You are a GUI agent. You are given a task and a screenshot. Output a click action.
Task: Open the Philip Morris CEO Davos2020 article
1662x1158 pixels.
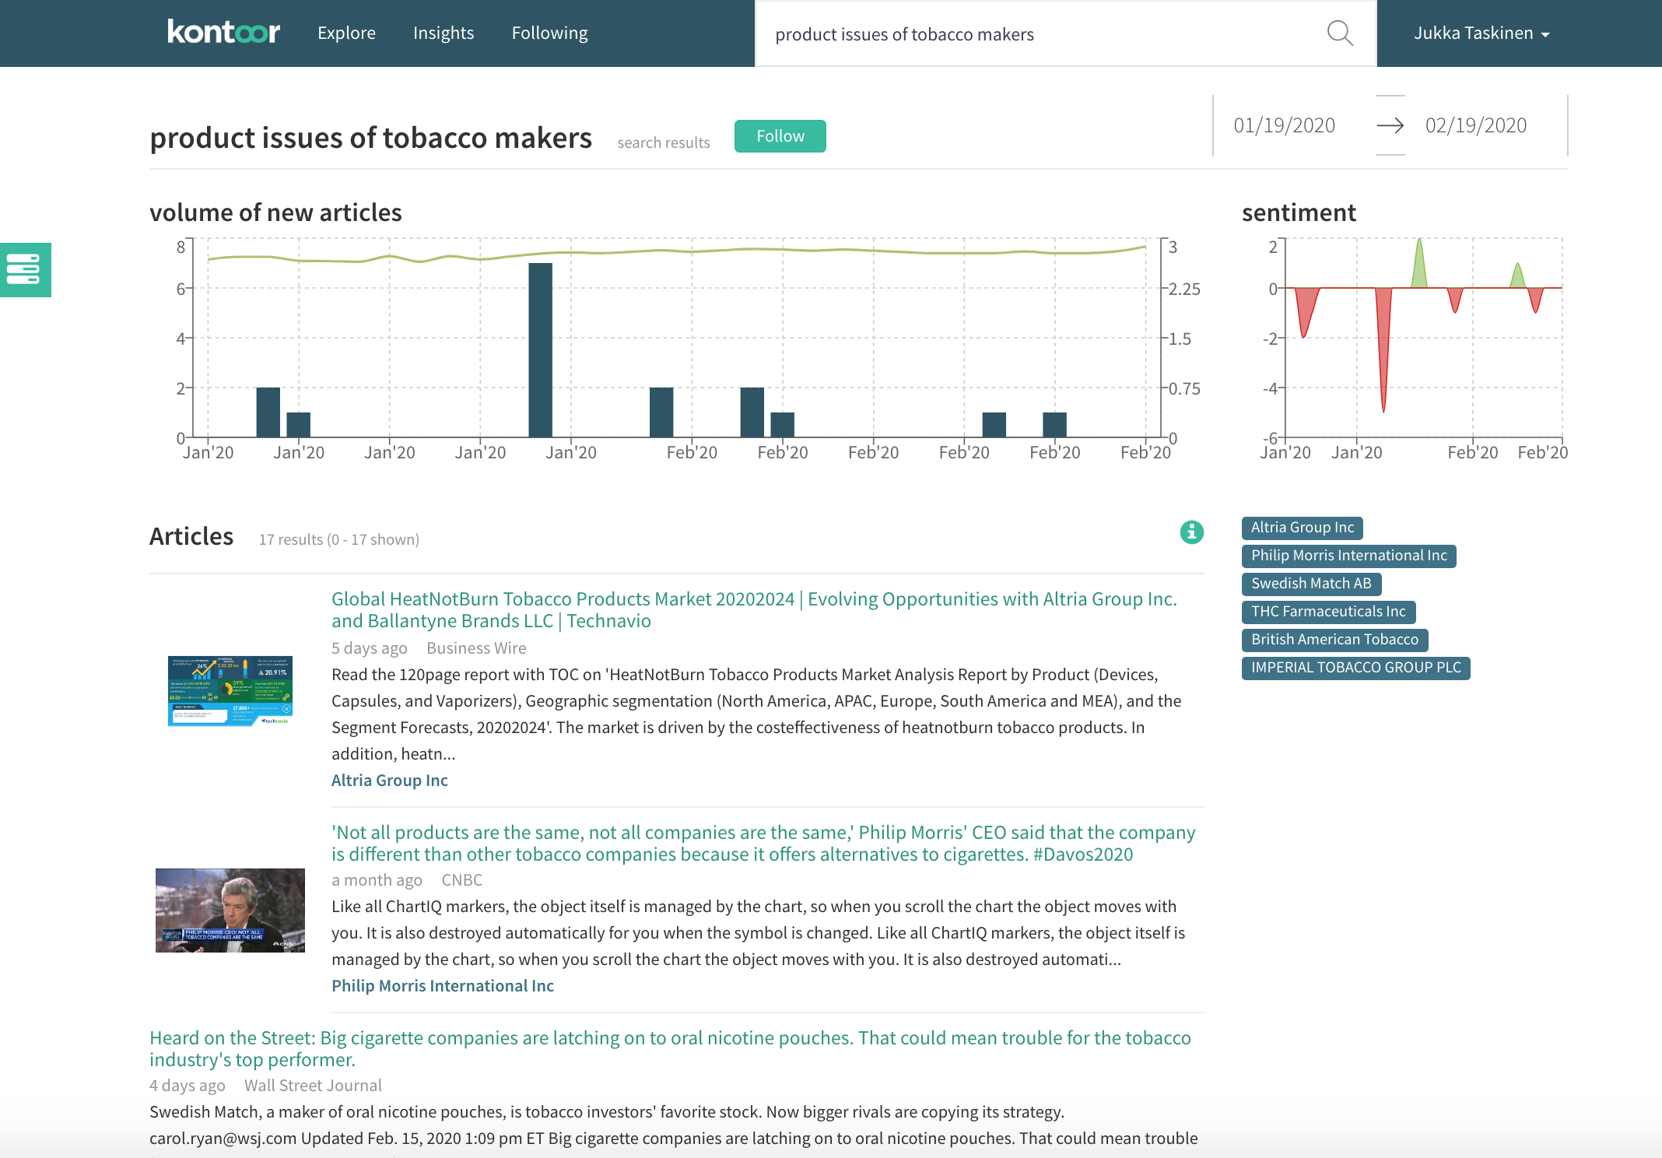[763, 844]
